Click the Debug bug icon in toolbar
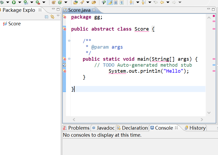Image resolution: width=218 pixels, height=155 pixels. [2, 2]
